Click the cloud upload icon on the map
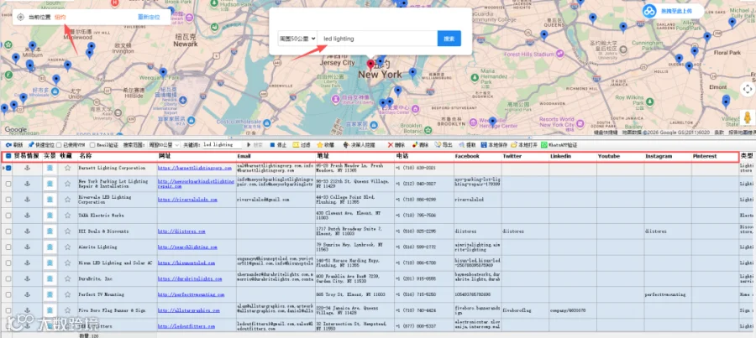 tap(650, 11)
